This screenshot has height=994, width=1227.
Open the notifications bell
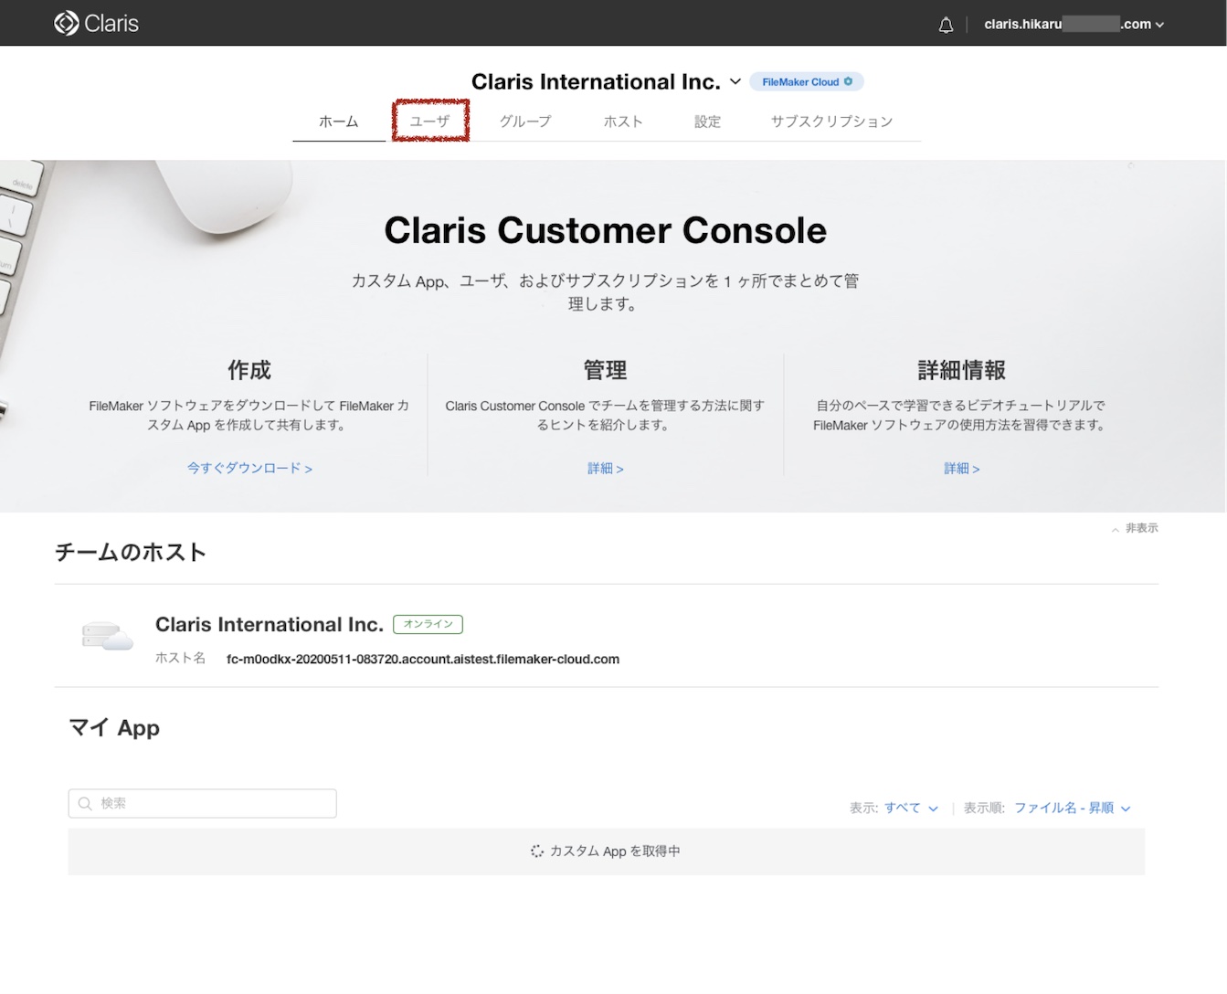[946, 25]
